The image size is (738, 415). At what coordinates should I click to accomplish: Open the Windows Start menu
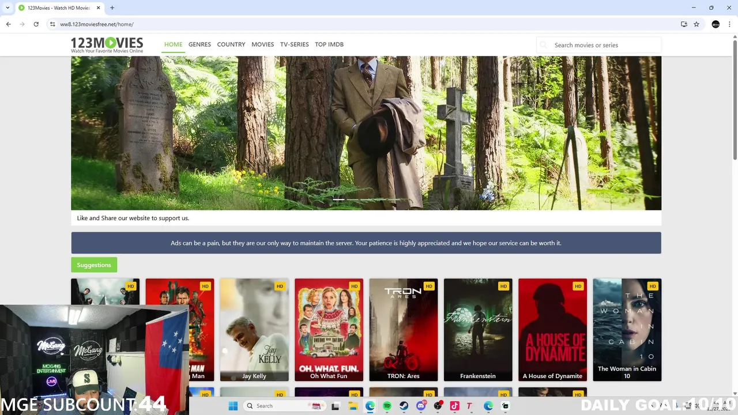point(233,406)
